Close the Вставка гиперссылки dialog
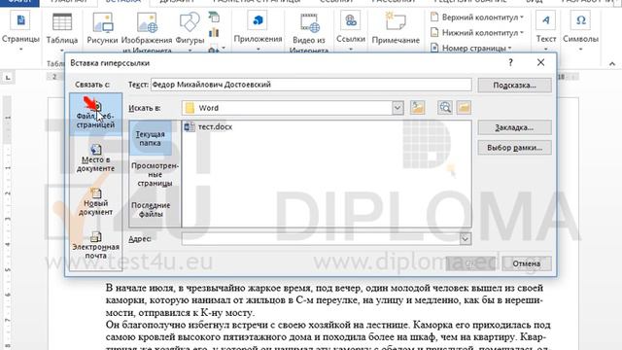 540,62
